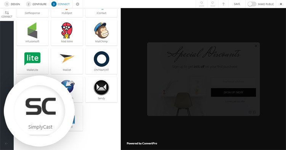The image size is (286, 150).
Task: Select the Sendy envelope logo
Action: [x=101, y=87]
